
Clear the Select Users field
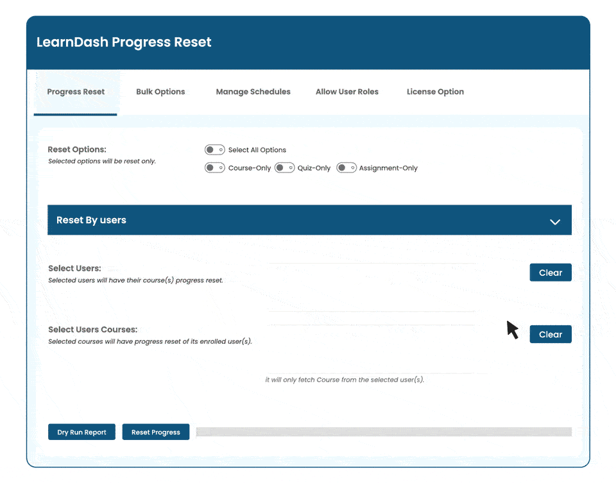click(x=551, y=273)
